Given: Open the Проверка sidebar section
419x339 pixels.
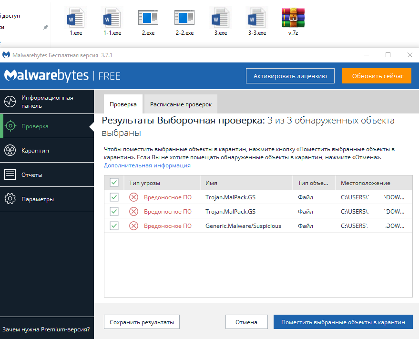Looking at the screenshot, I should pos(47,126).
